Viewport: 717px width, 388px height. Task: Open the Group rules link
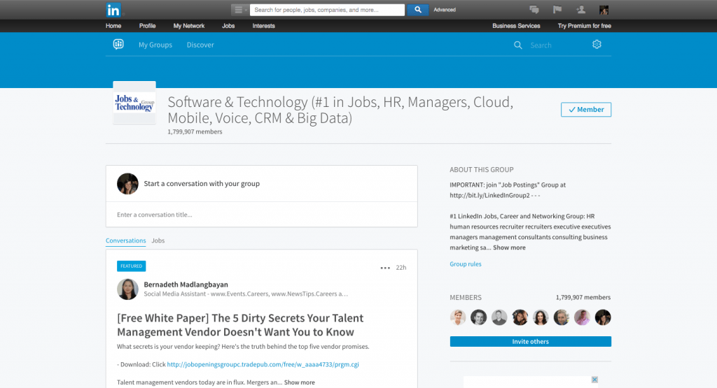466,264
